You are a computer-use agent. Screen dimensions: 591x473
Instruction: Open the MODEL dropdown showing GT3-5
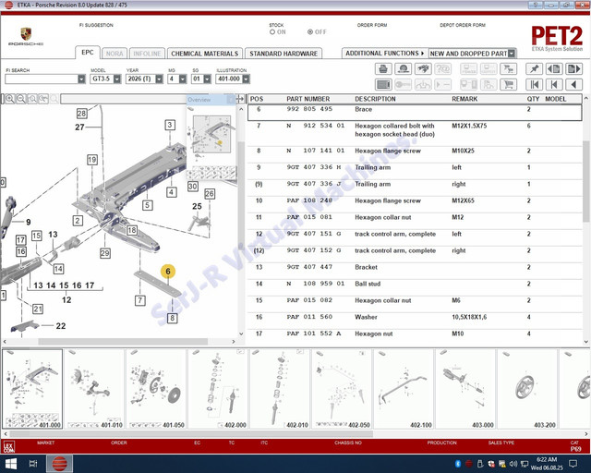coord(117,79)
